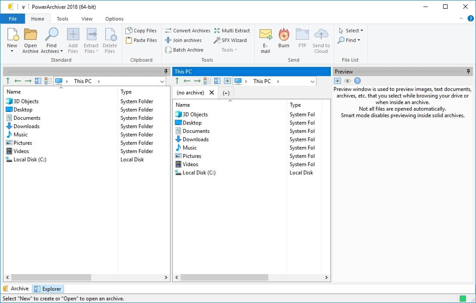Image resolution: width=476 pixels, height=303 pixels.
Task: Launch the SFX Wizard tool
Action: (230, 40)
